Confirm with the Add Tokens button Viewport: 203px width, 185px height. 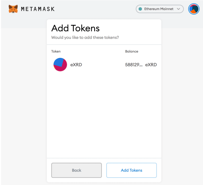pyautogui.click(x=132, y=170)
